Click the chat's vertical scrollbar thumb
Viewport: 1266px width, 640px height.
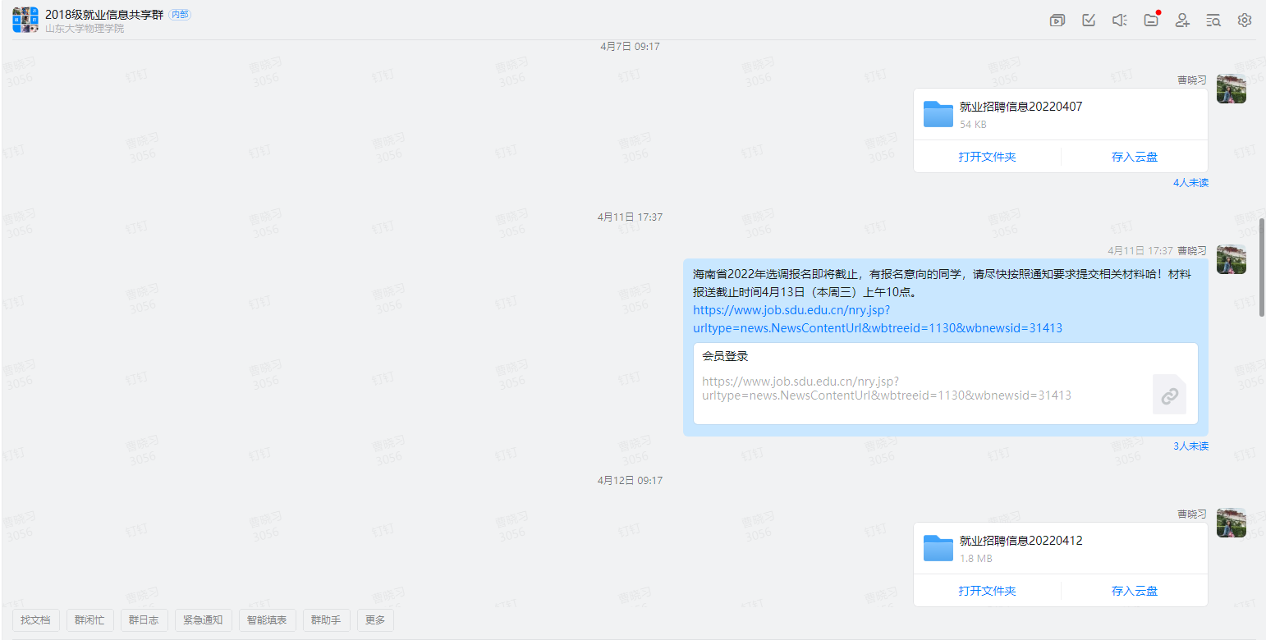coord(1261,267)
